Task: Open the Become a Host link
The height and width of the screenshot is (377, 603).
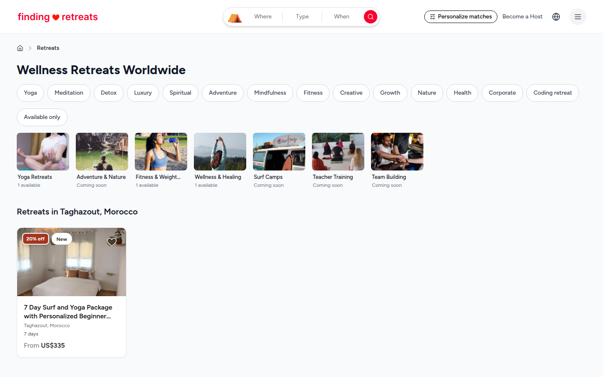Action: pyautogui.click(x=522, y=17)
